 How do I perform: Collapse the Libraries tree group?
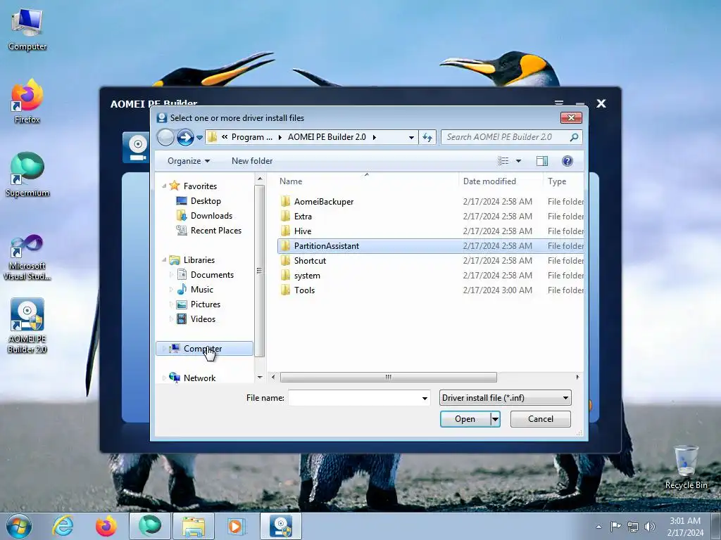(164, 260)
